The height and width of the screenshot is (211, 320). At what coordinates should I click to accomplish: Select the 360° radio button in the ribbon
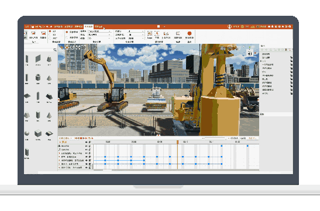tap(50, 38)
